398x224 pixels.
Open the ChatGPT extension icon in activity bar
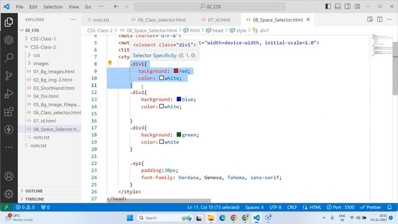tap(9, 40)
